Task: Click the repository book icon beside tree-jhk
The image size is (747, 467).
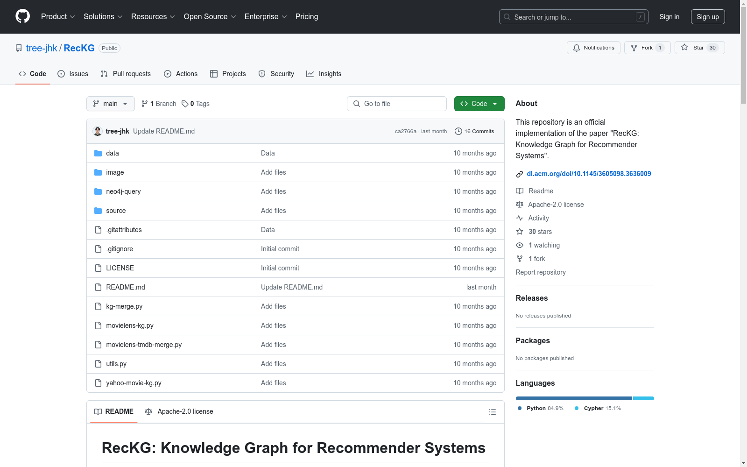Action: pyautogui.click(x=19, y=48)
